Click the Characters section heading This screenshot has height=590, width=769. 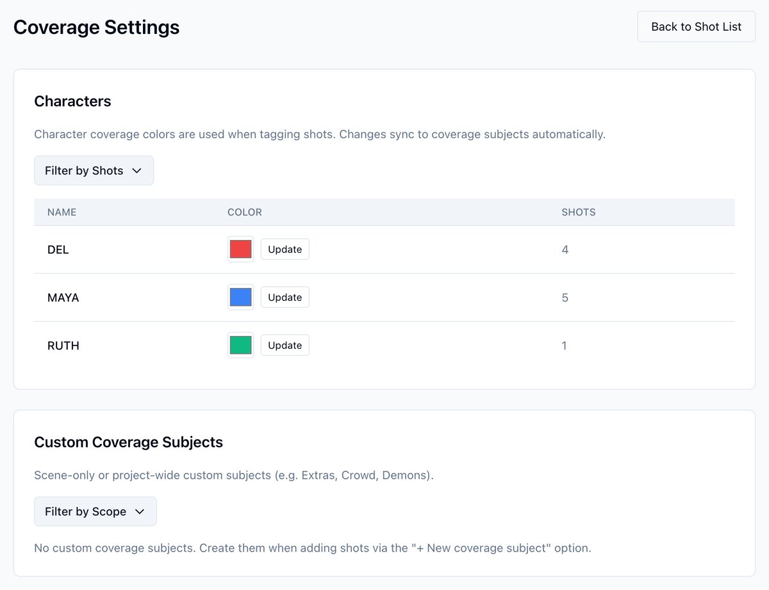coord(72,101)
